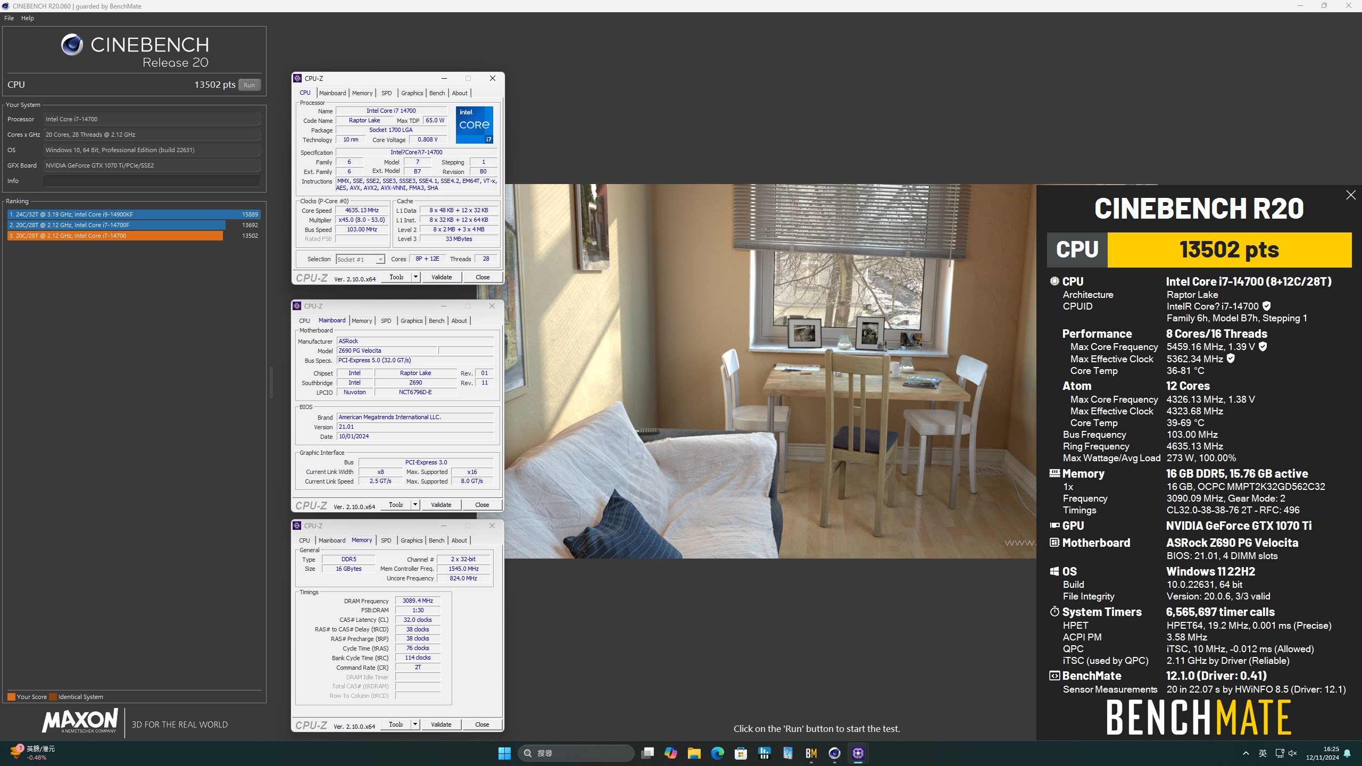Click the CPU-Z chip icon in the CPU tab window title bar
Viewport: 1362px width, 766px height.
coord(297,78)
